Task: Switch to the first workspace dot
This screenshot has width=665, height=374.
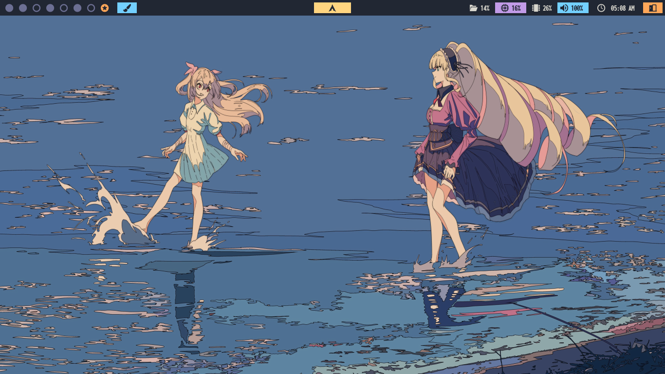Action: (x=9, y=8)
